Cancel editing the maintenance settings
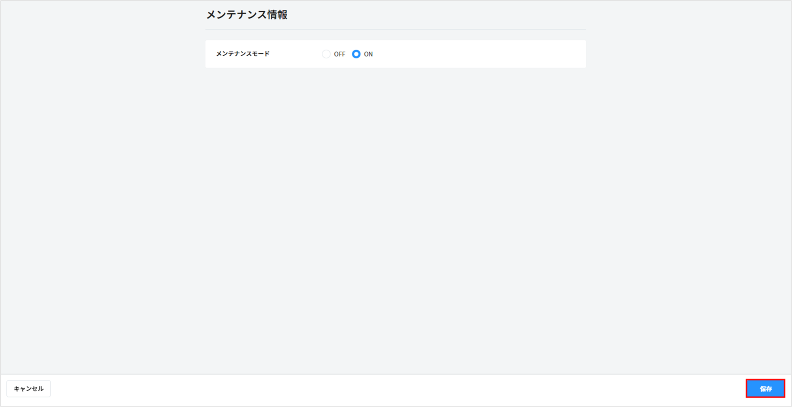Screen dimensions: 792x407 point(28,389)
